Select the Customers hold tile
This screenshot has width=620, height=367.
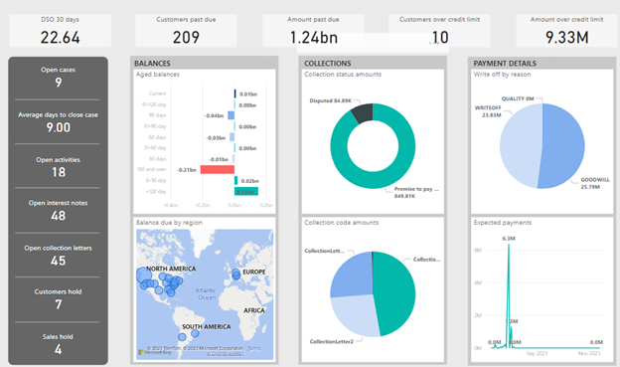point(58,299)
